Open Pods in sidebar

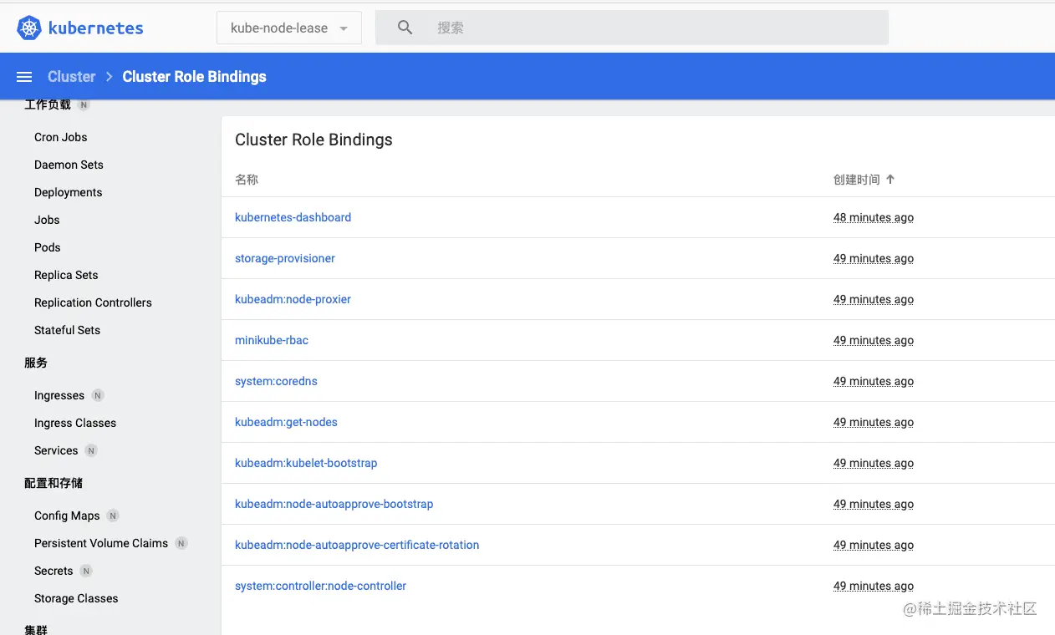tap(48, 247)
